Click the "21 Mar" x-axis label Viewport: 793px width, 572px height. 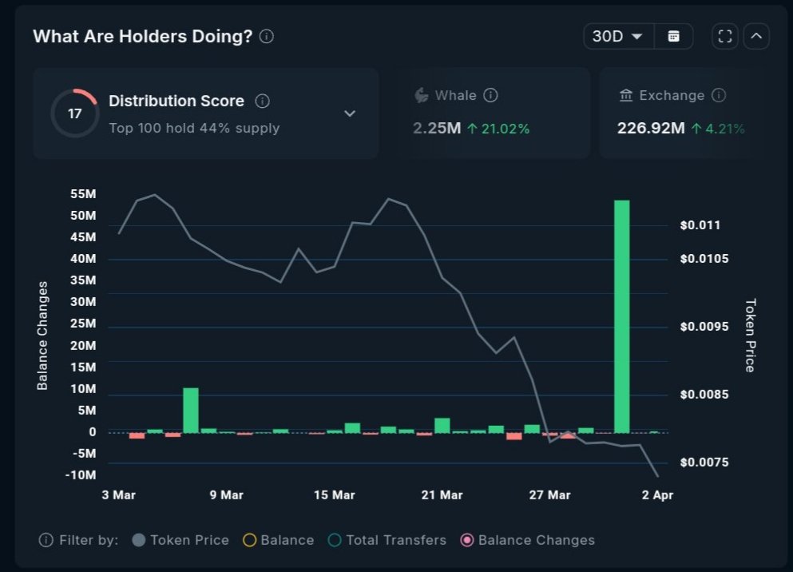(442, 495)
